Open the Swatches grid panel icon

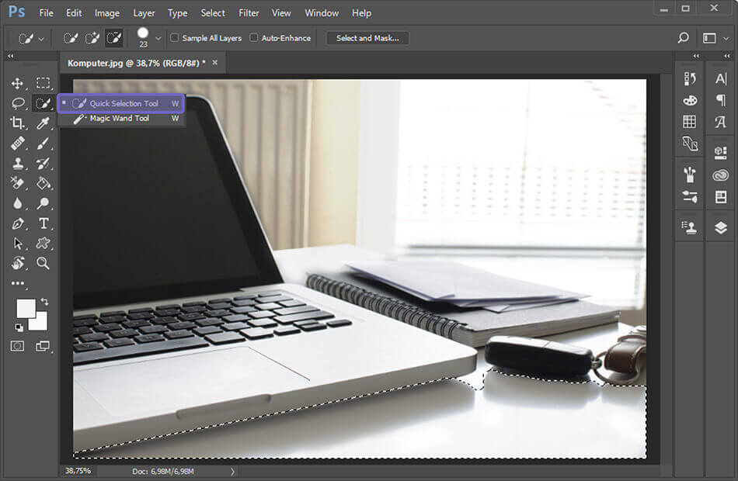tap(690, 122)
